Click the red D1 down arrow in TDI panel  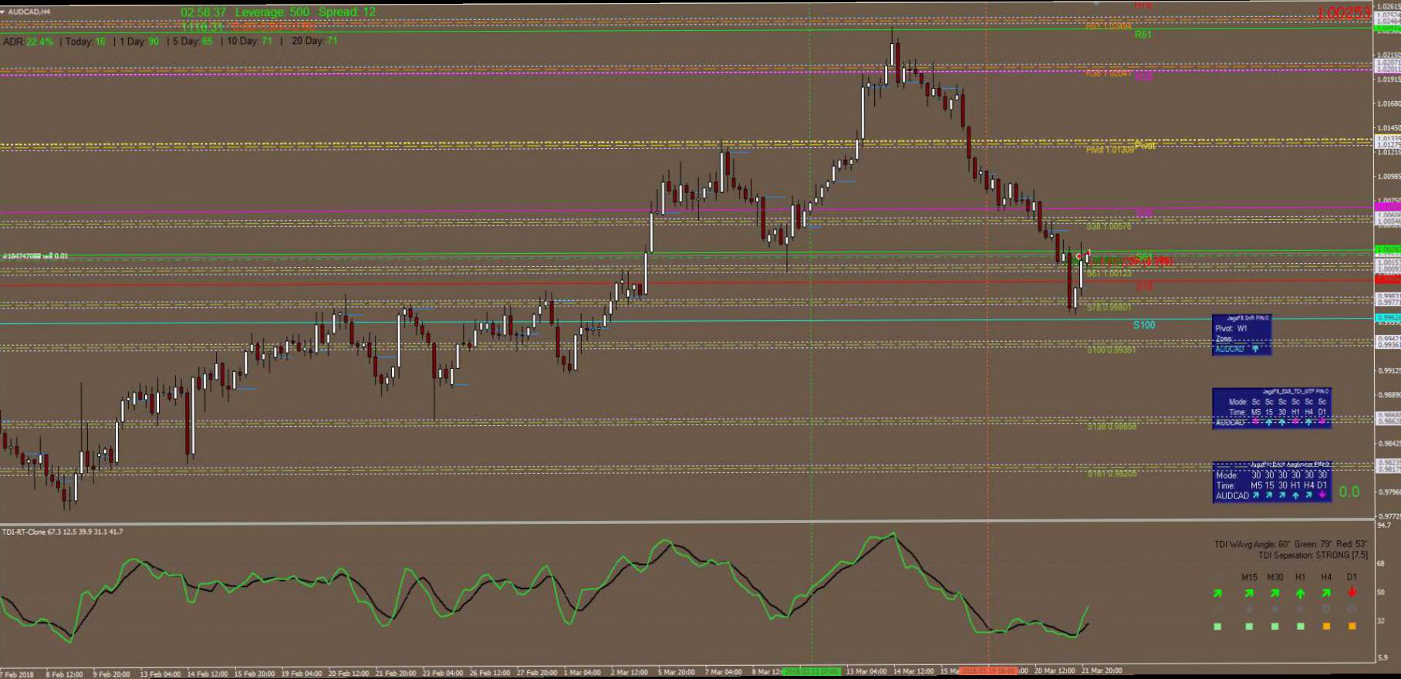pos(1352,592)
